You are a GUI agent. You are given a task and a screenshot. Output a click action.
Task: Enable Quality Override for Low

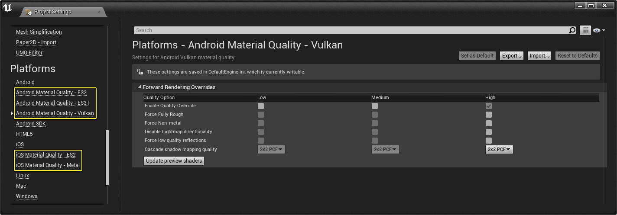tap(260, 106)
